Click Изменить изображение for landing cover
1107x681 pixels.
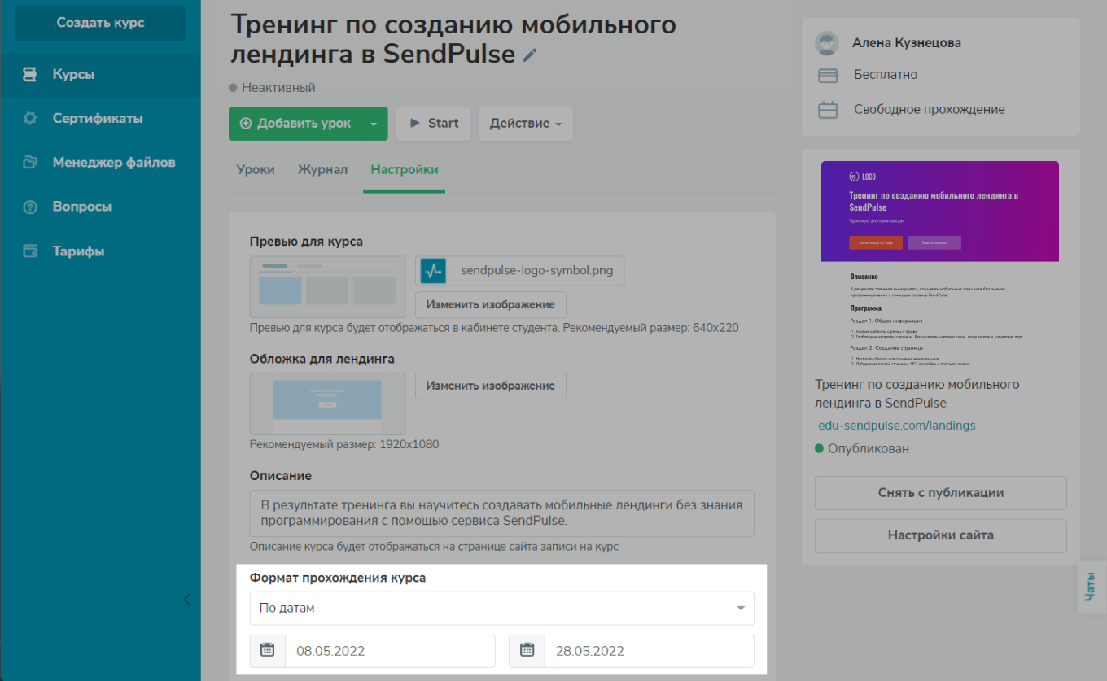coord(491,386)
